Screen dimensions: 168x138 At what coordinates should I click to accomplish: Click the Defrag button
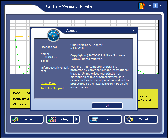click(60, 119)
